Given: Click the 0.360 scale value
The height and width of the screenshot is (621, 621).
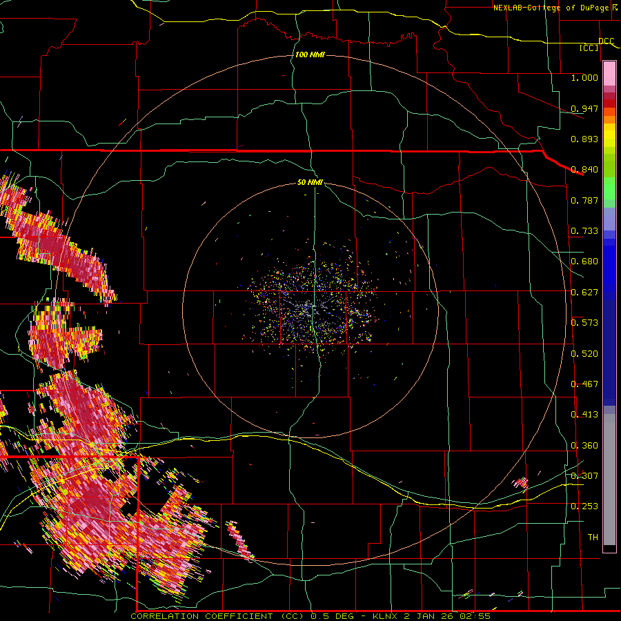Looking at the screenshot, I should pyautogui.click(x=584, y=446).
